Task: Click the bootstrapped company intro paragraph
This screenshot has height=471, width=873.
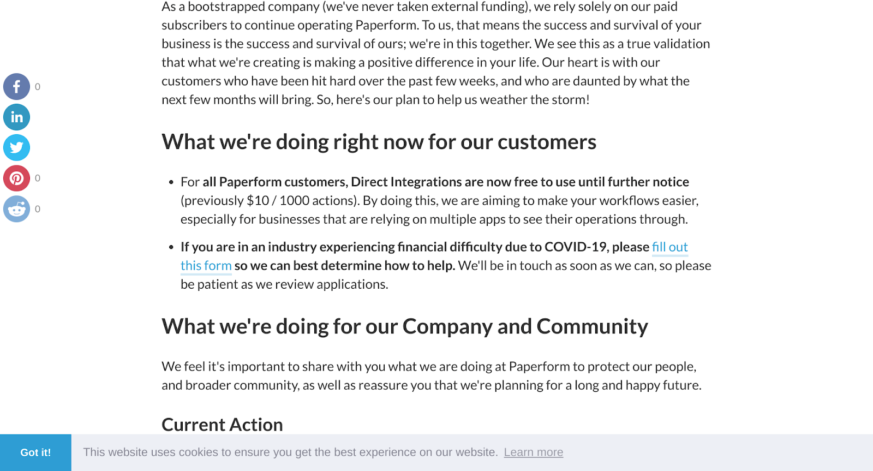Action: tap(436, 53)
